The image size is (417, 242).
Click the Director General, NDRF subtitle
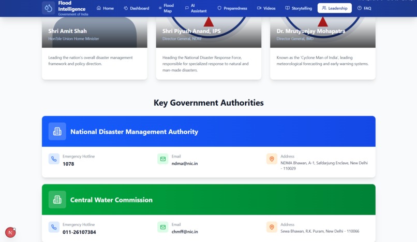(x=182, y=38)
